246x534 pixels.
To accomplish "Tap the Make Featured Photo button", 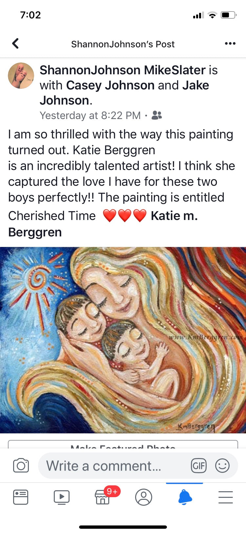I will (x=123, y=445).
